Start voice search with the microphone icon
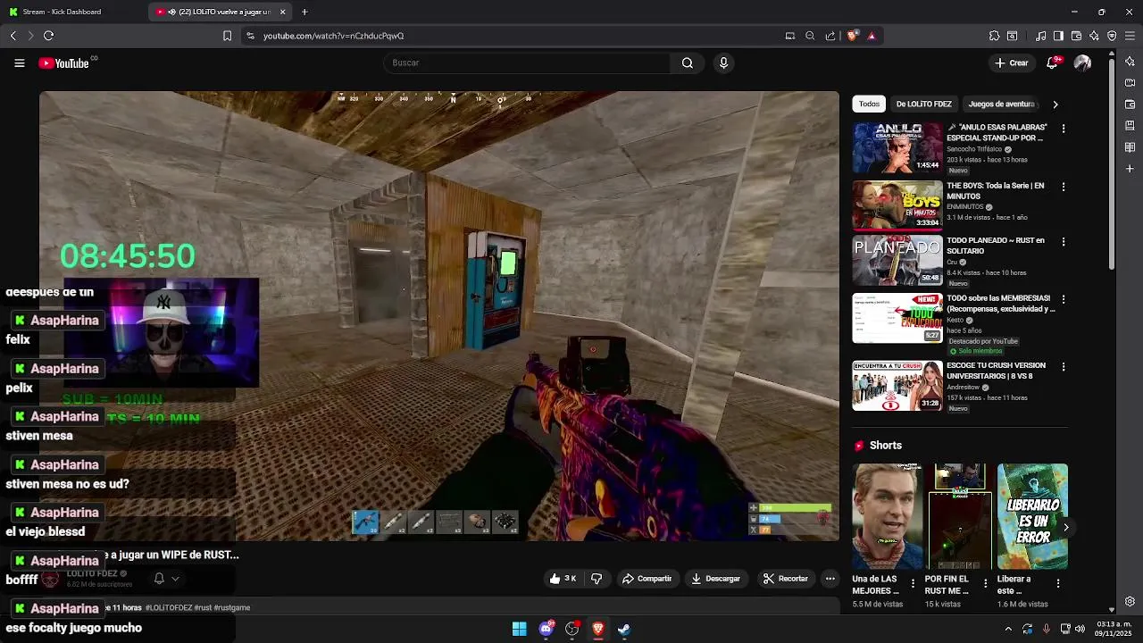 (723, 63)
